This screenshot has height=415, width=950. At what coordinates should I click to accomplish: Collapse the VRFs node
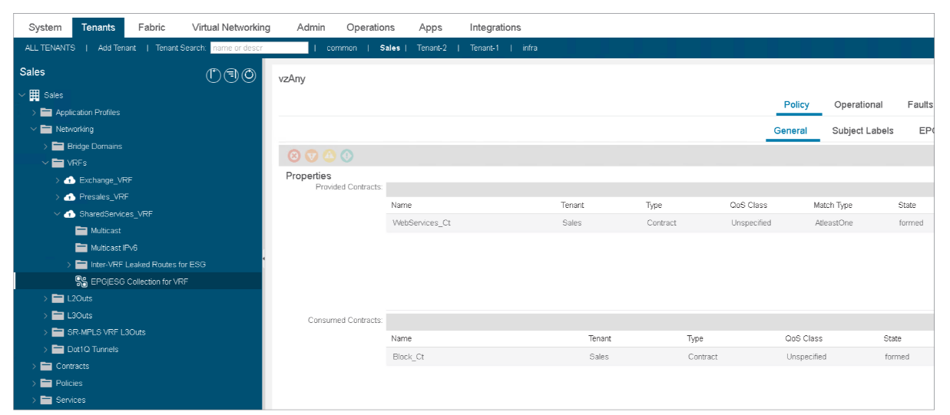[45, 163]
